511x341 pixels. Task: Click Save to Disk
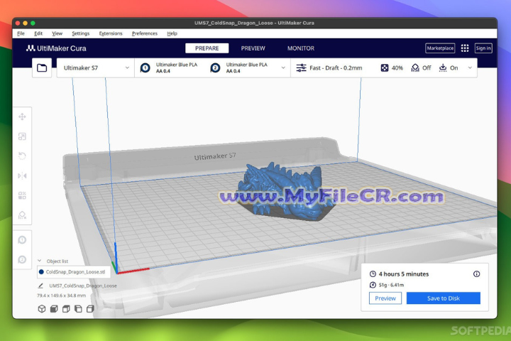coord(443,298)
